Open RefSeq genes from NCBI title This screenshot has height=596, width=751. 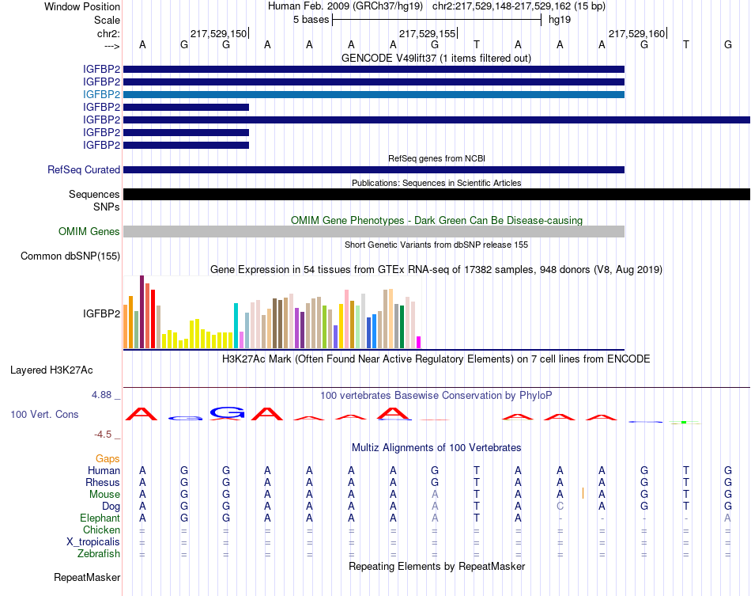436,158
